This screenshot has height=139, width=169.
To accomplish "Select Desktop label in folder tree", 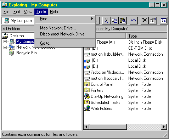I will [17, 36].
